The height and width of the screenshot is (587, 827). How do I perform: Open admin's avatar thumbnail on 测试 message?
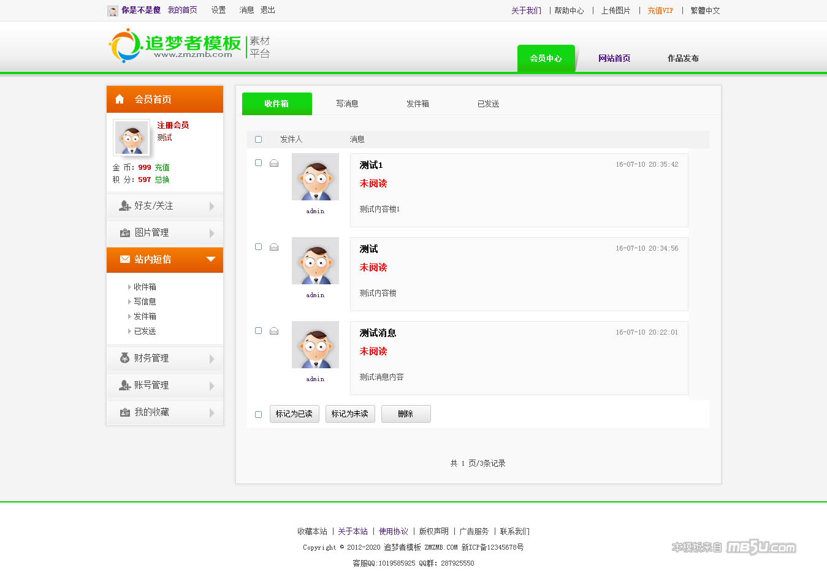tap(315, 261)
